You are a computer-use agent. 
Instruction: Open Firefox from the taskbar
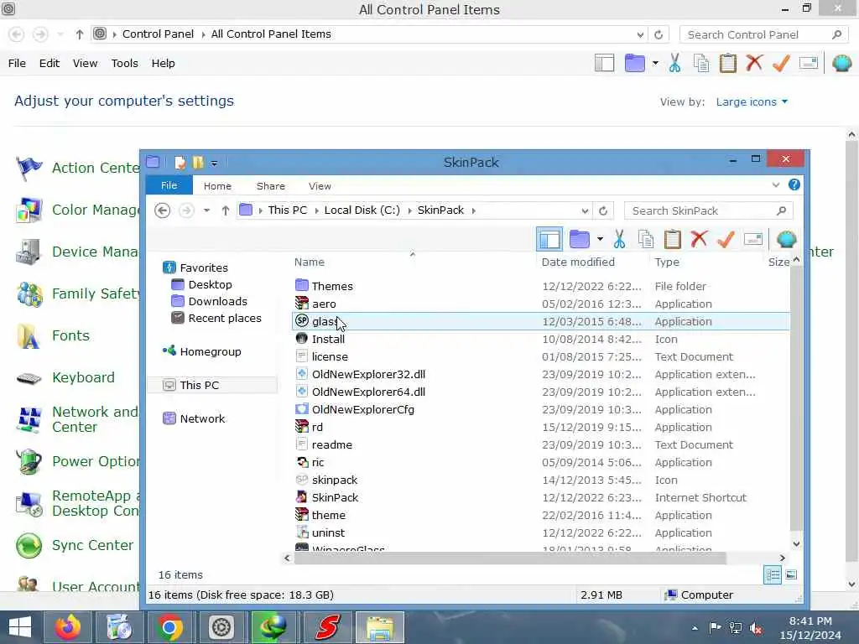[x=69, y=627]
